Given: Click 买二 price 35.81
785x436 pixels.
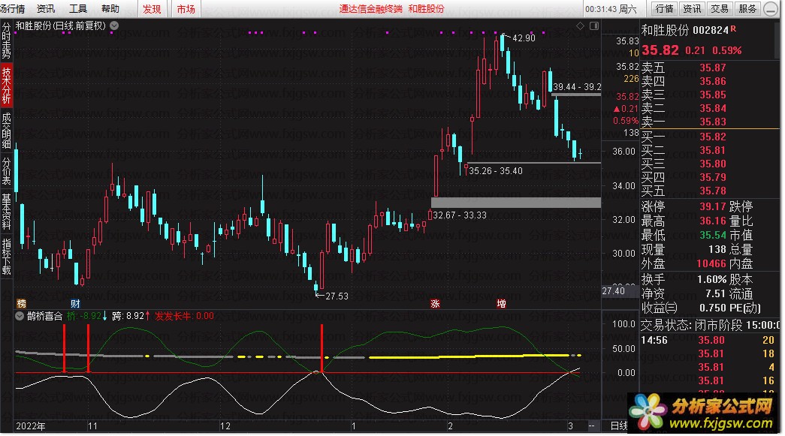Looking at the screenshot, I should (x=712, y=150).
